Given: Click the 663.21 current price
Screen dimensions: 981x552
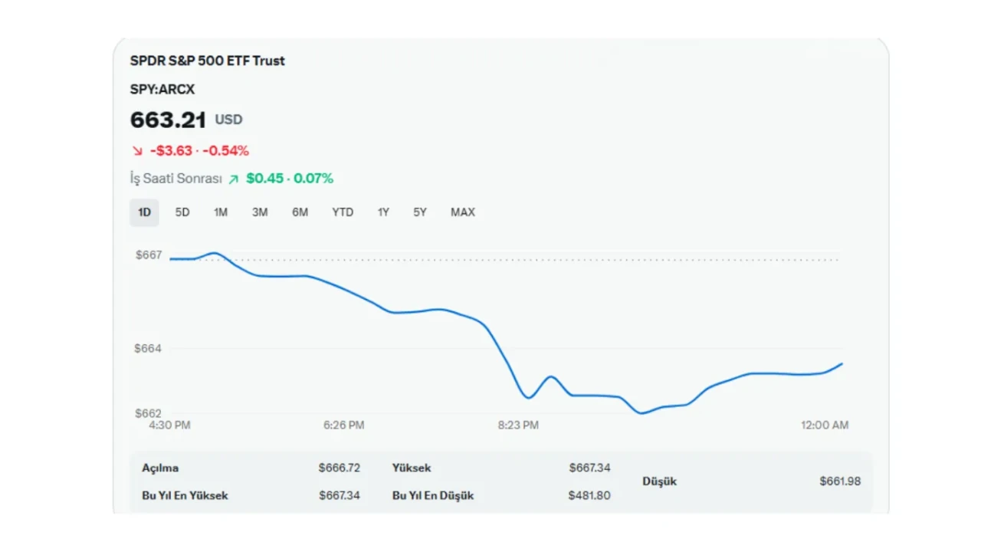Looking at the screenshot, I should [168, 120].
